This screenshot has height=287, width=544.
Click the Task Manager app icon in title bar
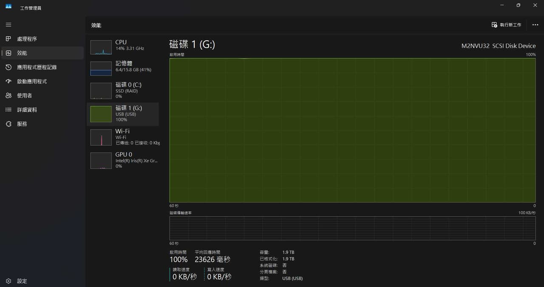(8, 6)
